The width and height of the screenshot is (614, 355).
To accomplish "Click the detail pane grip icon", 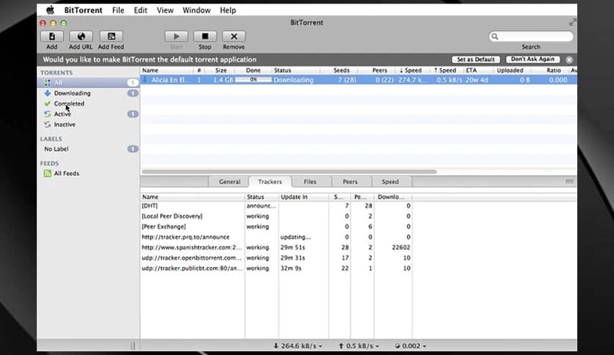I will point(569,181).
